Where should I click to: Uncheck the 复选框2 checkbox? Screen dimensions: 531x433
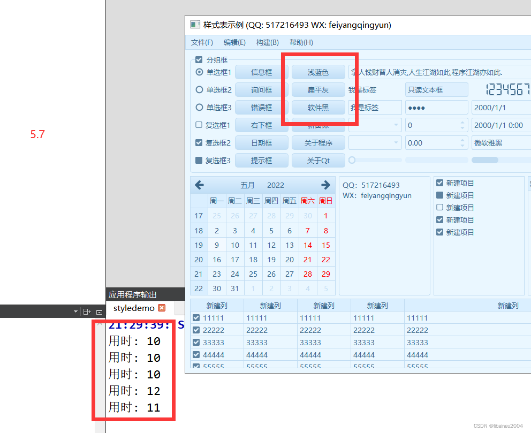click(x=199, y=142)
